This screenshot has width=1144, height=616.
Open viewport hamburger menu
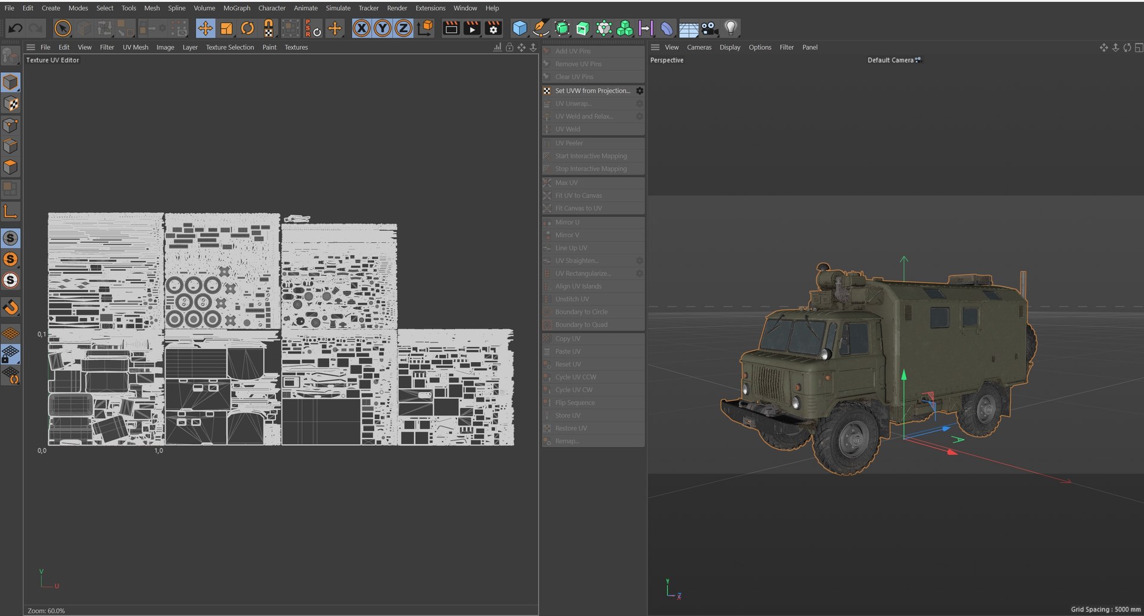655,47
